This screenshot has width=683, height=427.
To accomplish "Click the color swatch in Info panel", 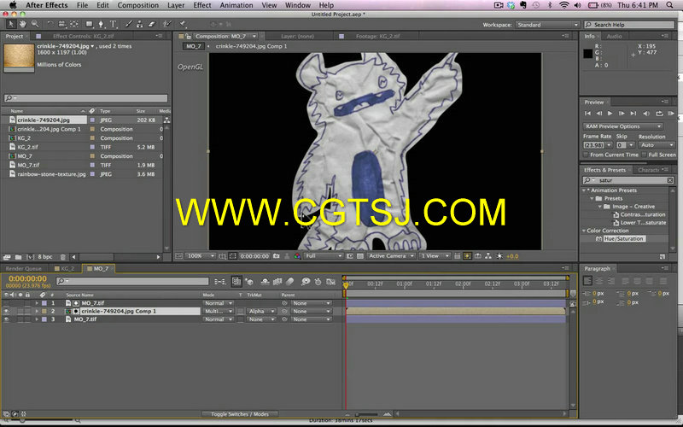I will pyautogui.click(x=588, y=54).
